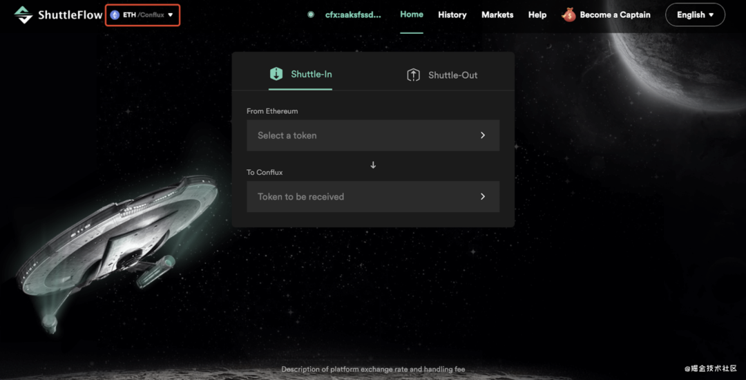746x380 pixels.
Task: Click the swap direction down-arrow icon
Action: [373, 165]
